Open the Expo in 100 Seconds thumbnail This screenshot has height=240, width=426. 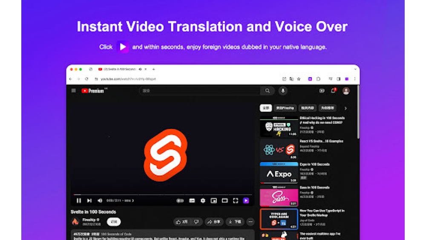[279, 173]
